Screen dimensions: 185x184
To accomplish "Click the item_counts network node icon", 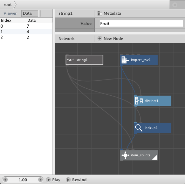I will coord(125,155).
